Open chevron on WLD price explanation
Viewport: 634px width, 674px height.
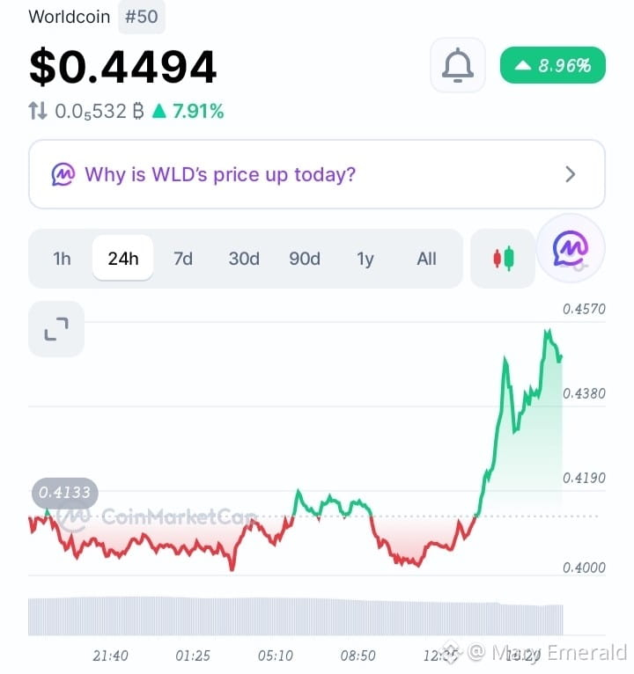click(571, 174)
